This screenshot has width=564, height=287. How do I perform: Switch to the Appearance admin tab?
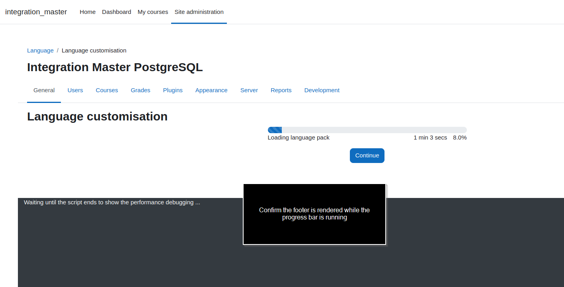211,90
